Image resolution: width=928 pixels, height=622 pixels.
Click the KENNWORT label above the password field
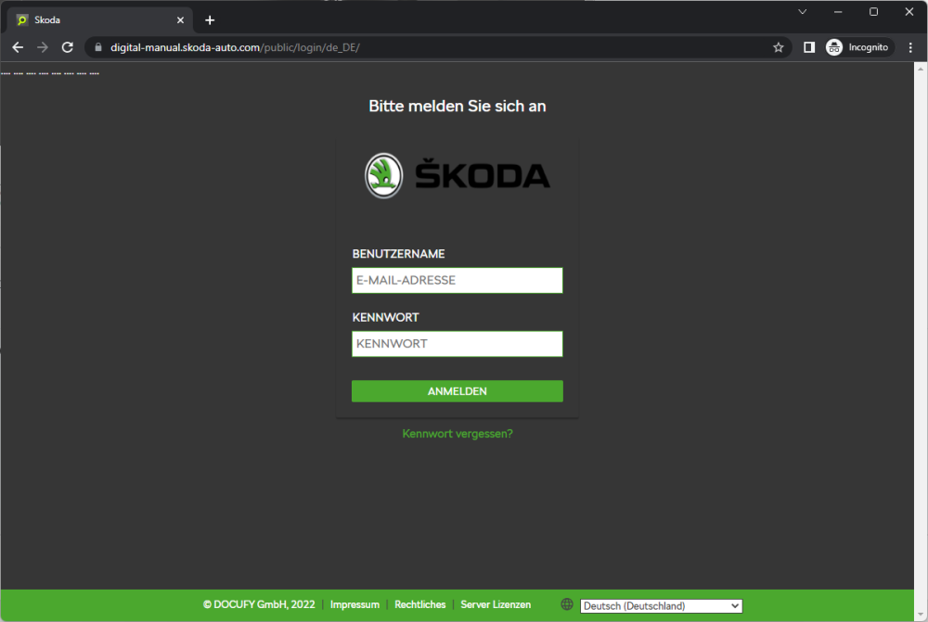point(385,318)
